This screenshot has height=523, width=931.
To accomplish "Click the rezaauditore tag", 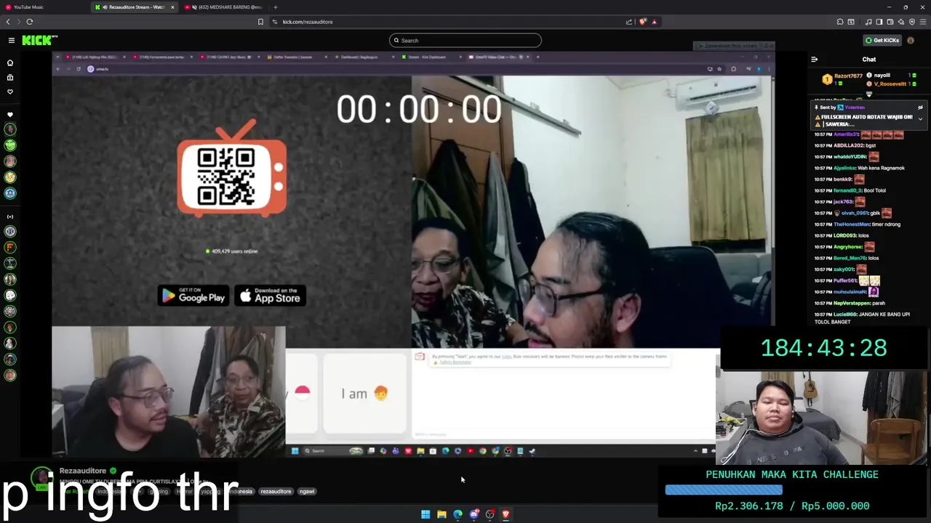I will (x=276, y=492).
